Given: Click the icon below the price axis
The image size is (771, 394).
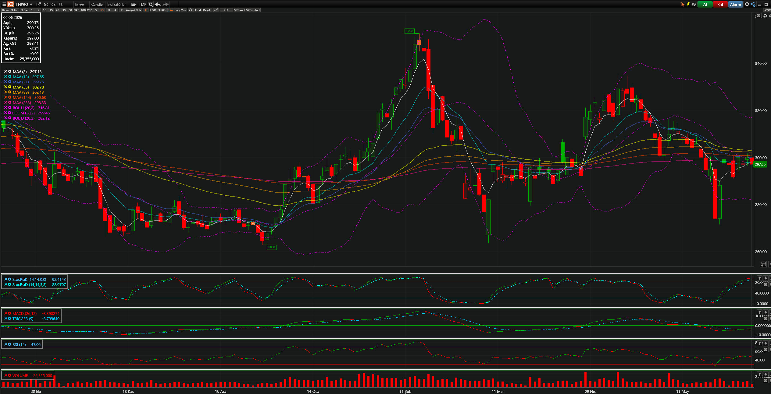Looking at the screenshot, I should click(763, 264).
